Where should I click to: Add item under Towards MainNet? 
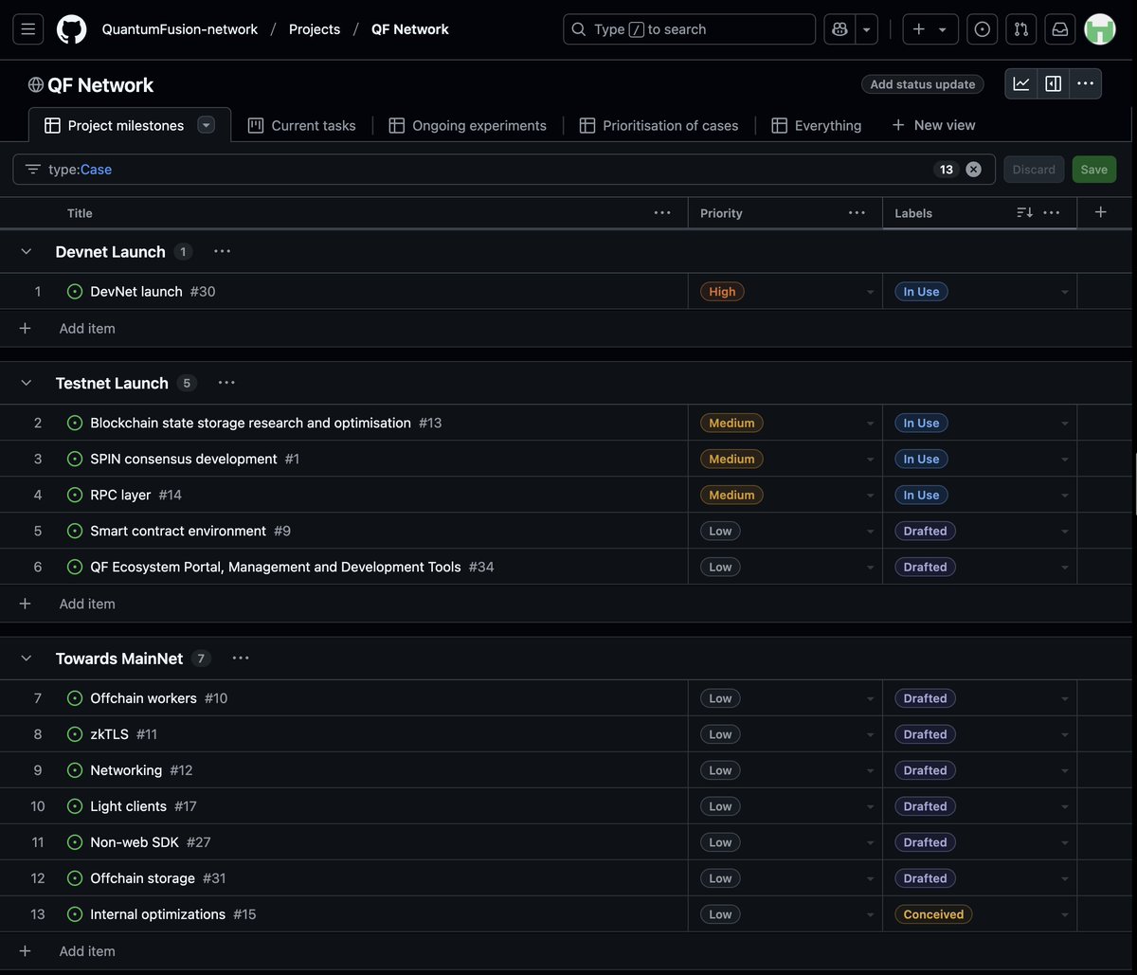(x=87, y=951)
